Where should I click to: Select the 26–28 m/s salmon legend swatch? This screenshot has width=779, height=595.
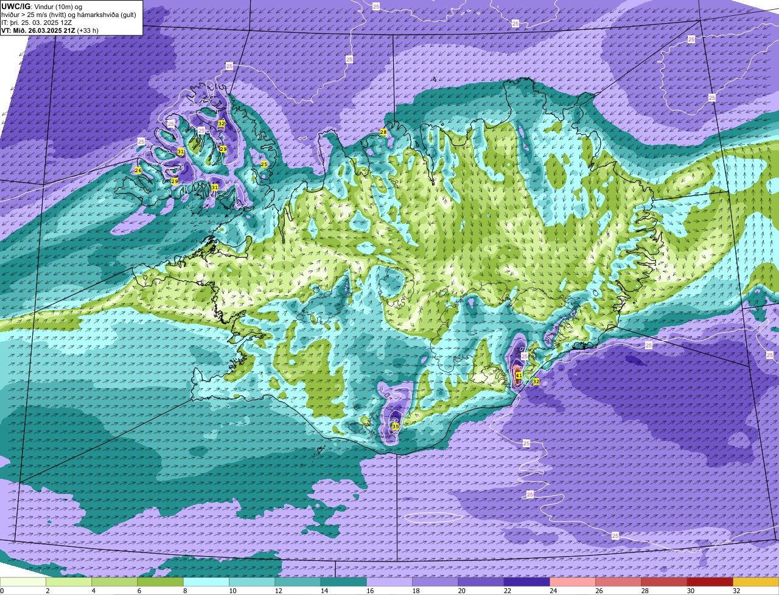[x=618, y=582]
